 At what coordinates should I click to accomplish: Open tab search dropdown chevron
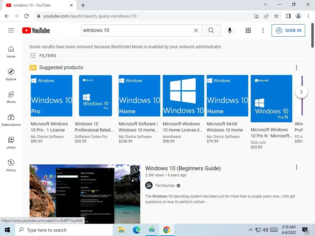pyautogui.click(x=265, y=4)
